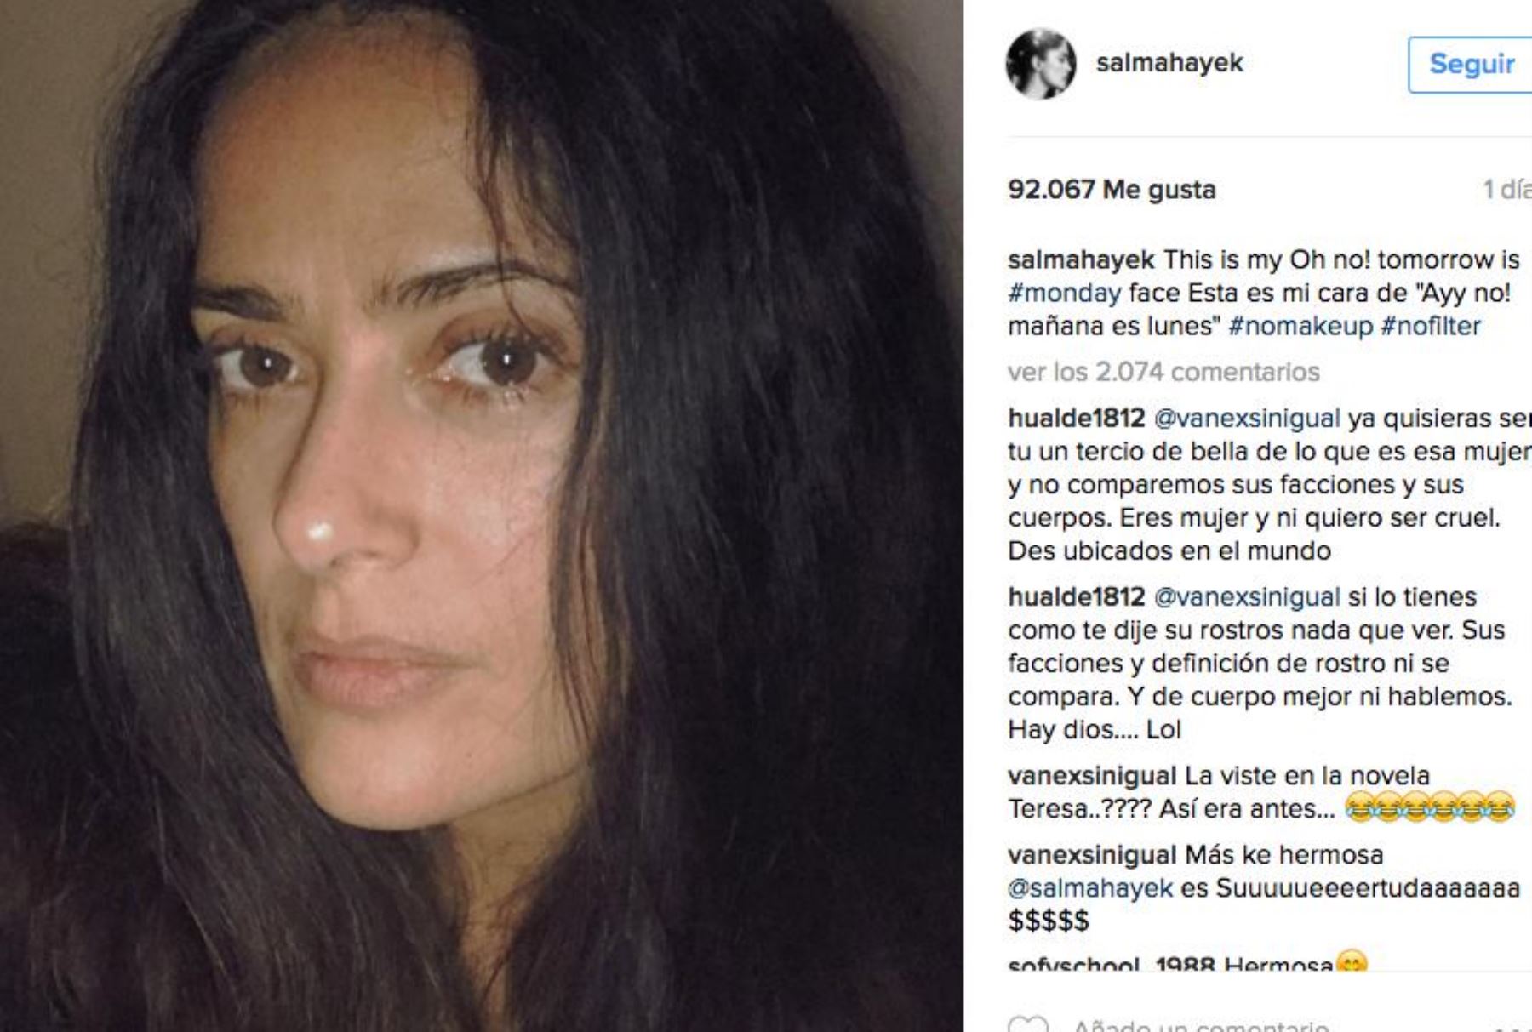
Task: Open vanexsinigual profile from 'Más ke hermosa' comment
Action: click(x=1092, y=855)
